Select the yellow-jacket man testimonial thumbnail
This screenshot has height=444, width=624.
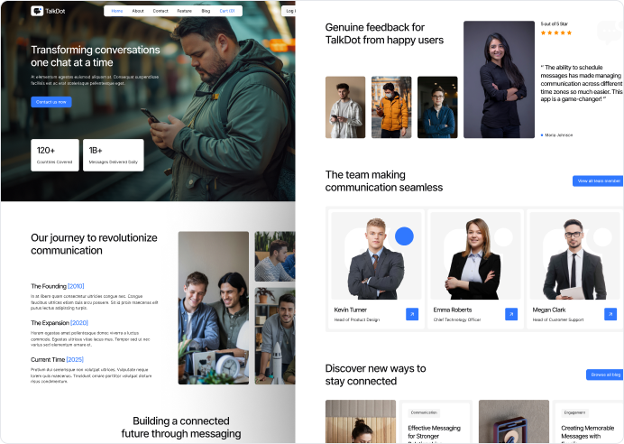pyautogui.click(x=391, y=107)
